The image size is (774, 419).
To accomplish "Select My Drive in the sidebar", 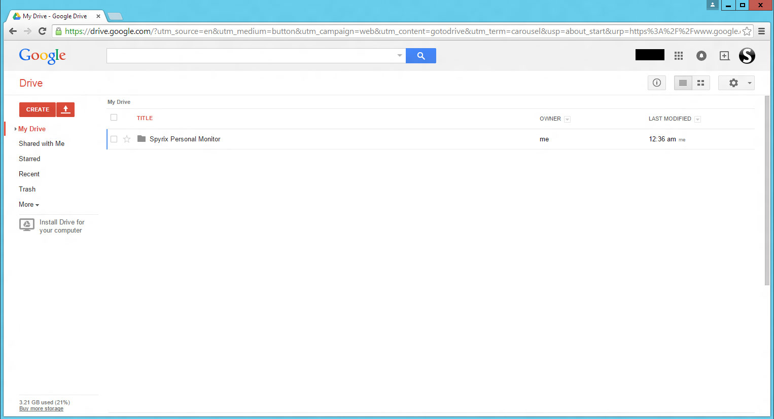I will (x=32, y=129).
